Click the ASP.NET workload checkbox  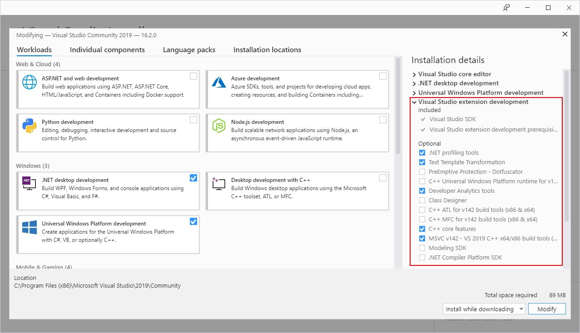pos(193,76)
